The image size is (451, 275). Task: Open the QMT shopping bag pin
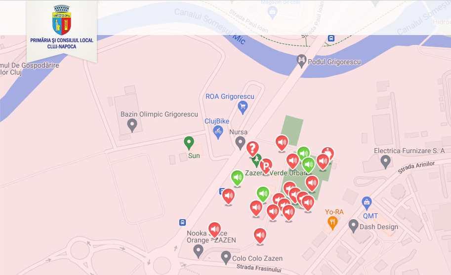coord(367,203)
